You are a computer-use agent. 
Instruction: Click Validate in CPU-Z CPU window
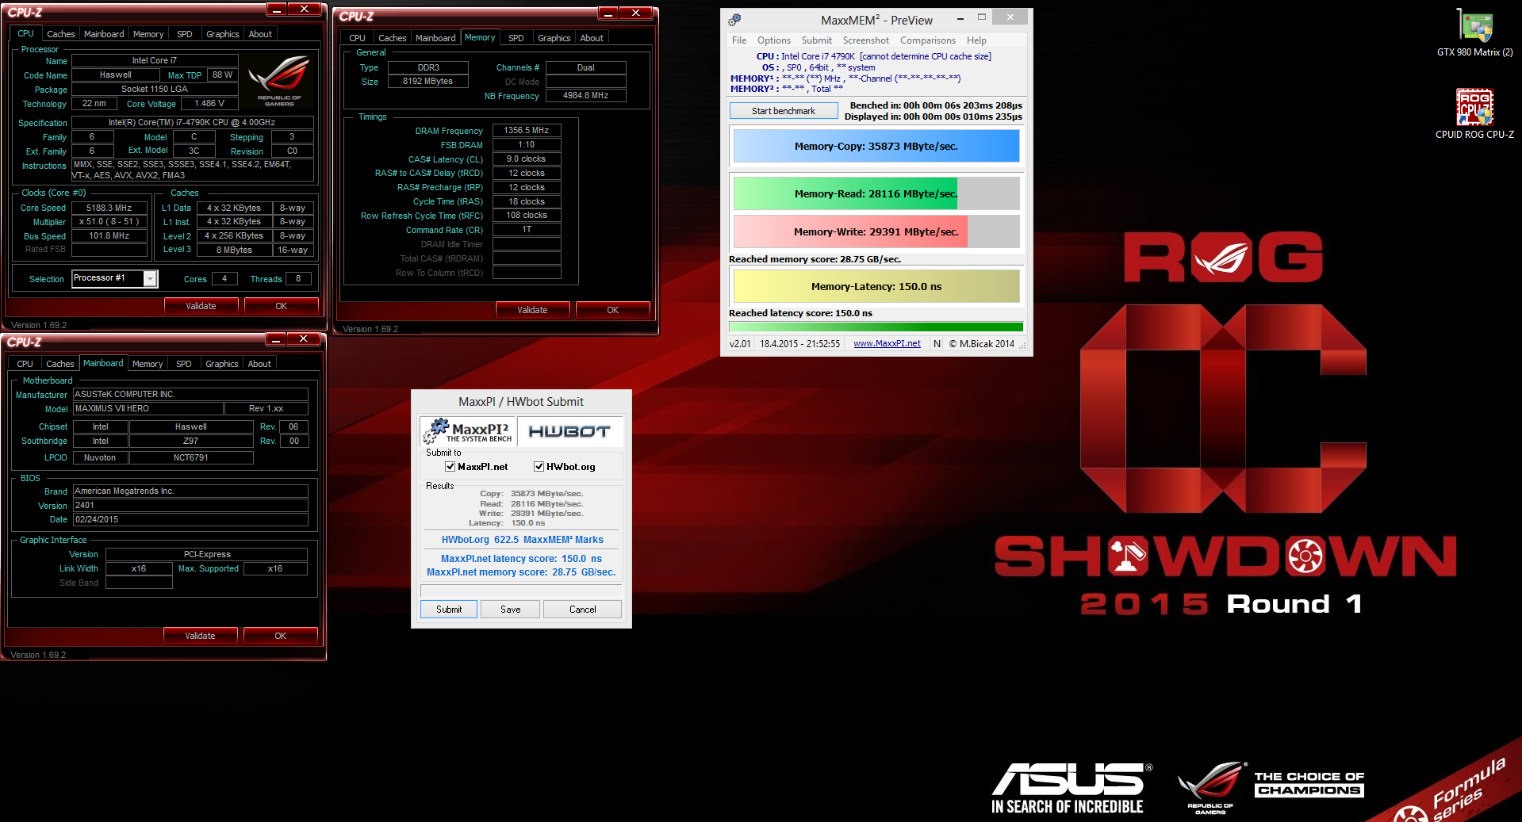point(201,306)
